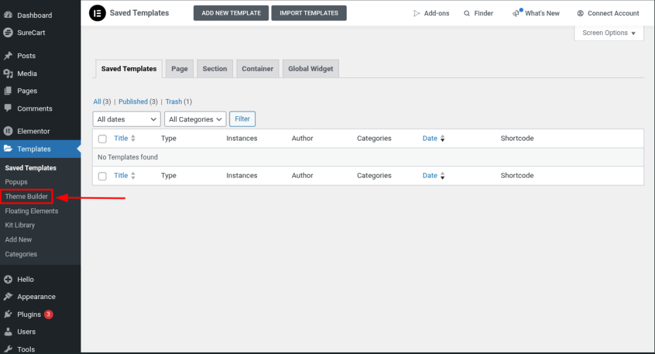Open the All Categories dropdown
The height and width of the screenshot is (354, 655).
pos(195,119)
